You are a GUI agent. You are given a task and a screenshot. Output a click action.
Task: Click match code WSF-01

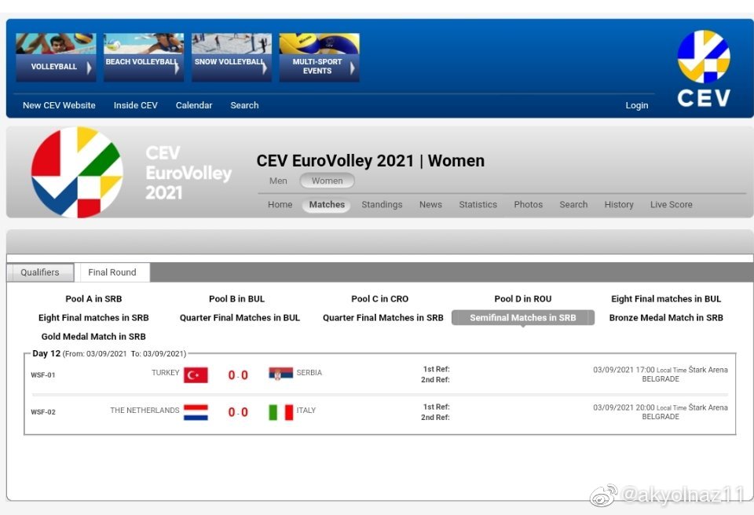42,375
